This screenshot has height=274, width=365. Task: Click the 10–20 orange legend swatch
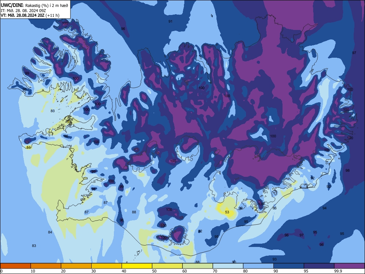coord(46,266)
